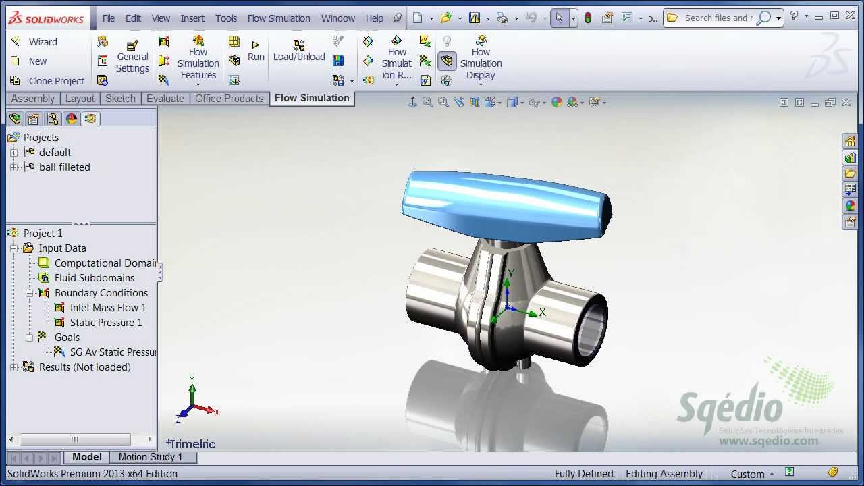Collapse the Boundary Conditions node

[x=30, y=293]
